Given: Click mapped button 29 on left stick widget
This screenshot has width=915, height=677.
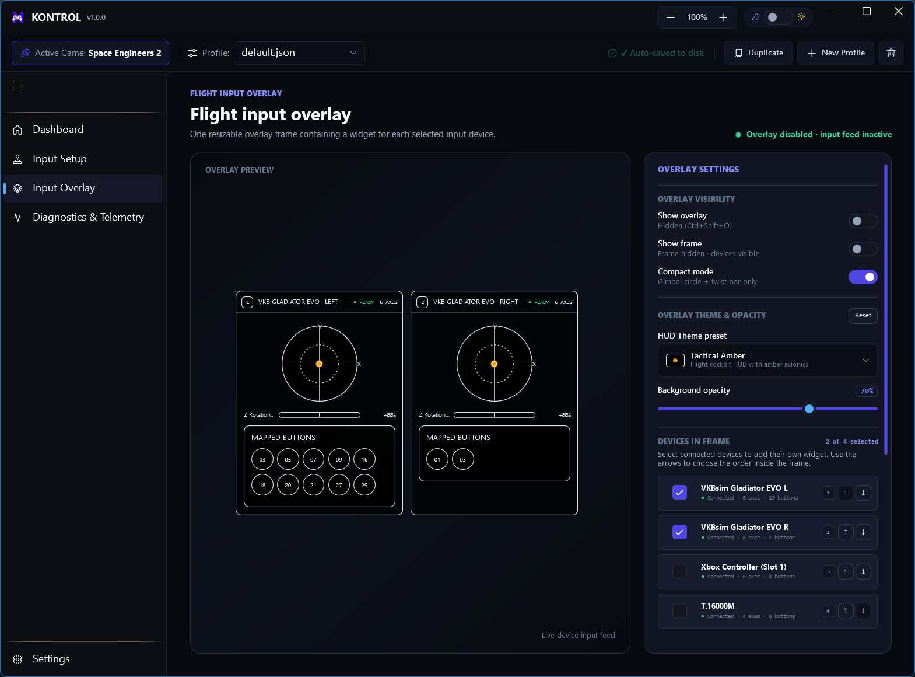Looking at the screenshot, I should pyautogui.click(x=364, y=485).
